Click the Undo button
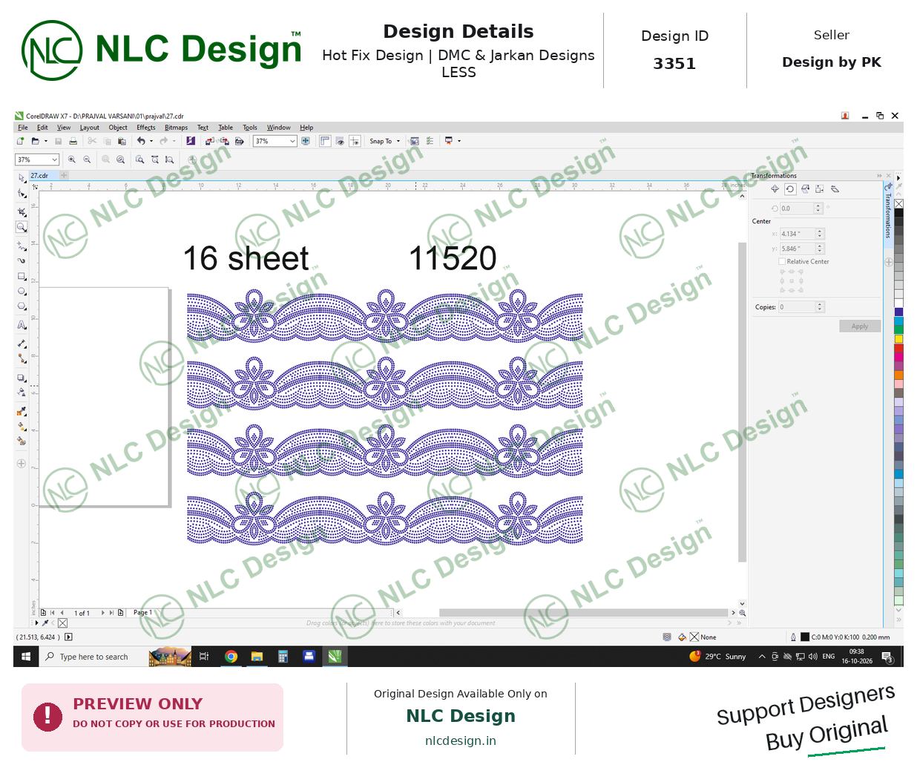This screenshot has width=917, height=762. click(x=141, y=141)
